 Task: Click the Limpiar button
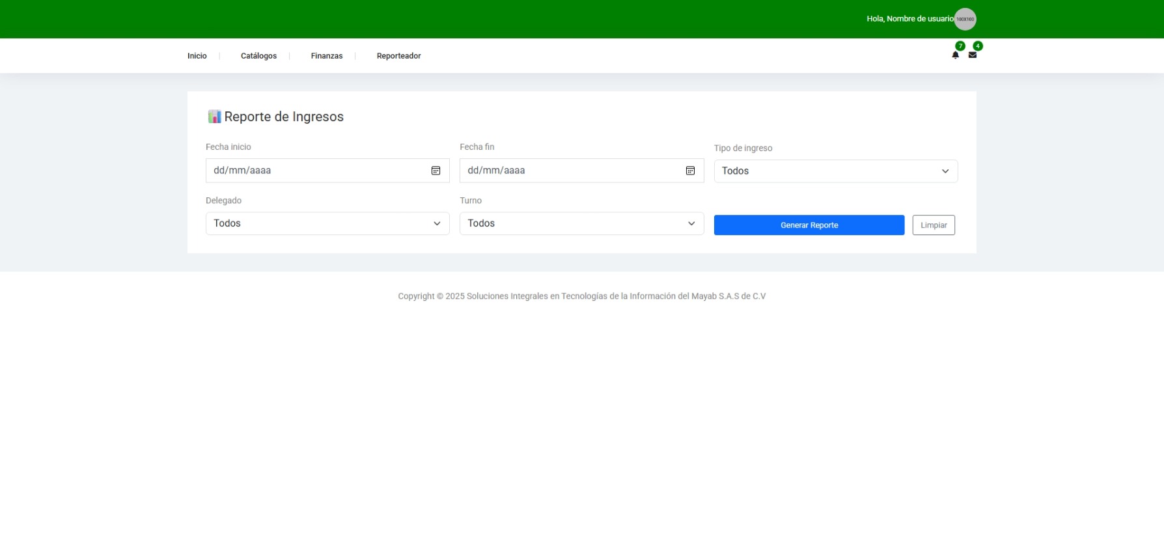pyautogui.click(x=933, y=225)
